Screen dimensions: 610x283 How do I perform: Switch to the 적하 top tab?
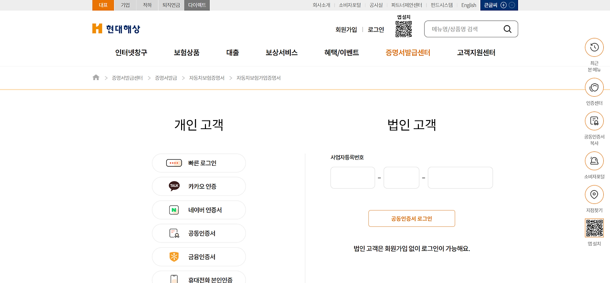147,5
